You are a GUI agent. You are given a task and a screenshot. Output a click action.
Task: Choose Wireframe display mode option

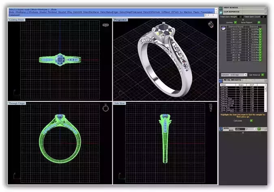pos(33,12)
